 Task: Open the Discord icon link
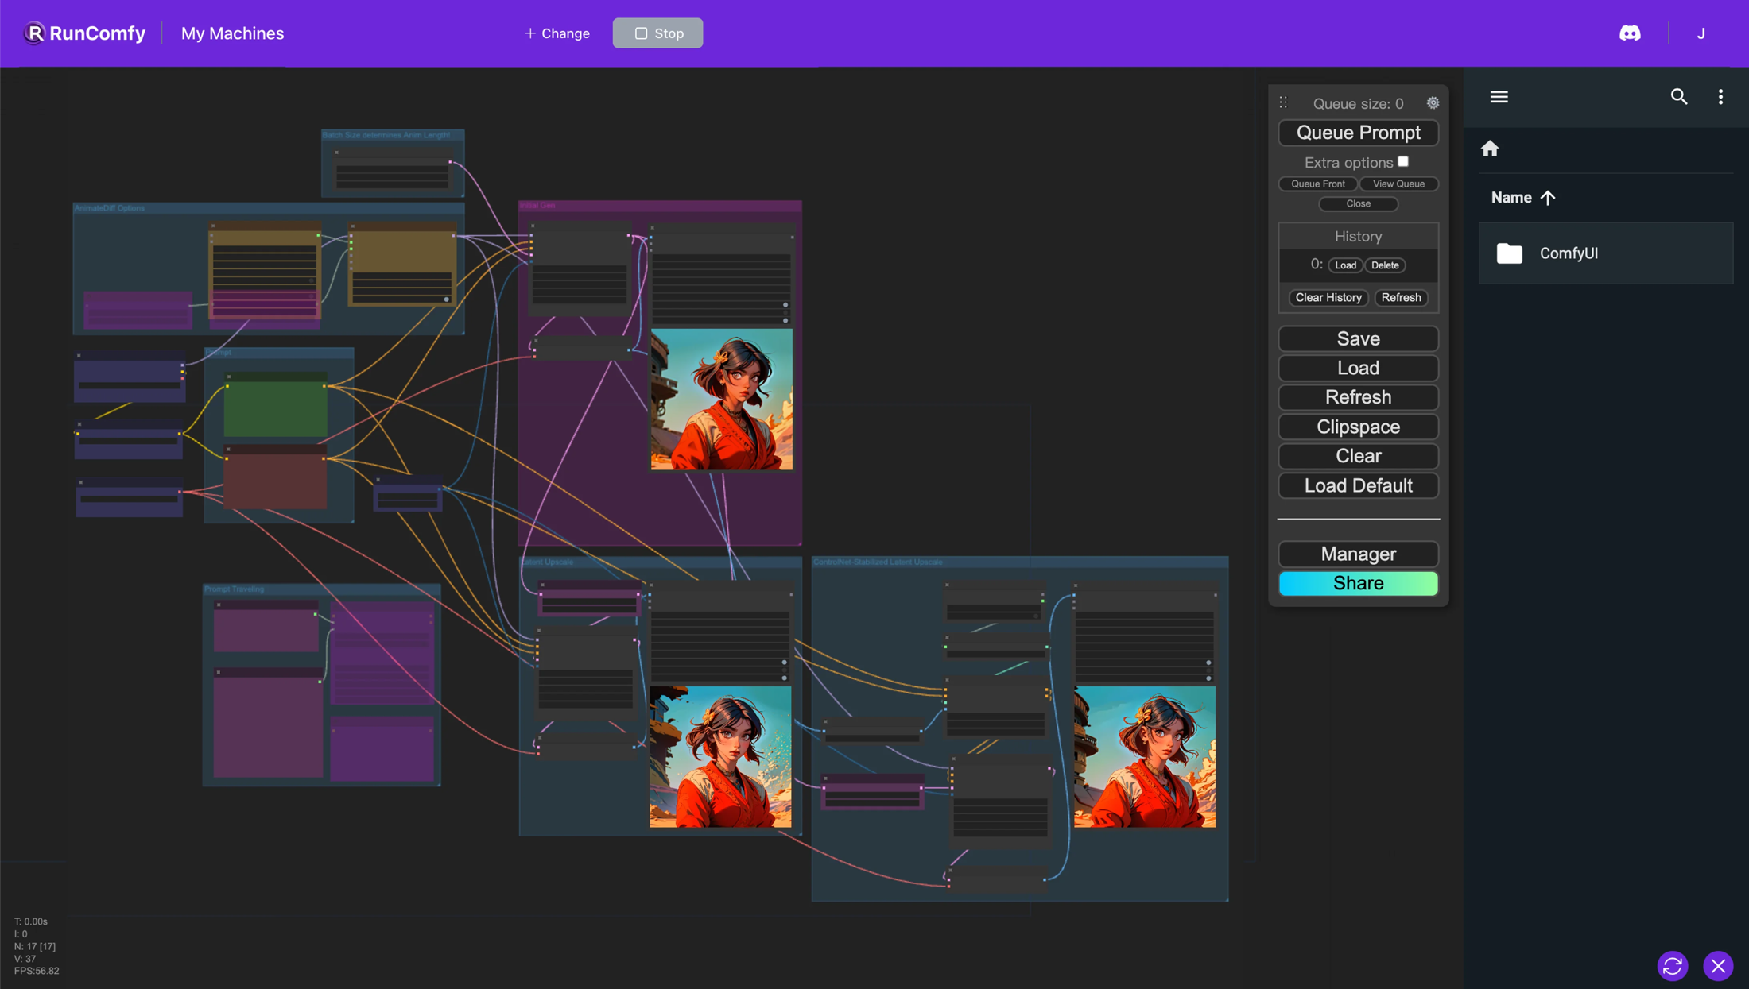click(x=1630, y=33)
